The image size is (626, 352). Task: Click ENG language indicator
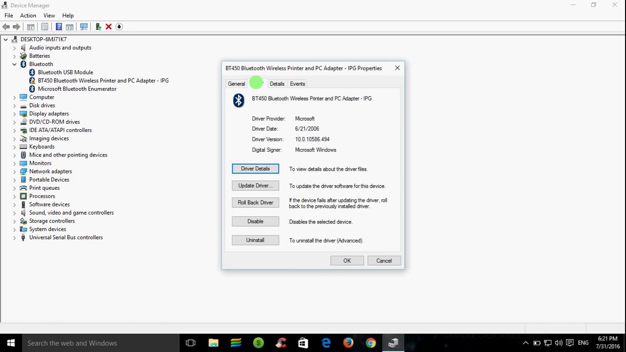[x=583, y=343]
